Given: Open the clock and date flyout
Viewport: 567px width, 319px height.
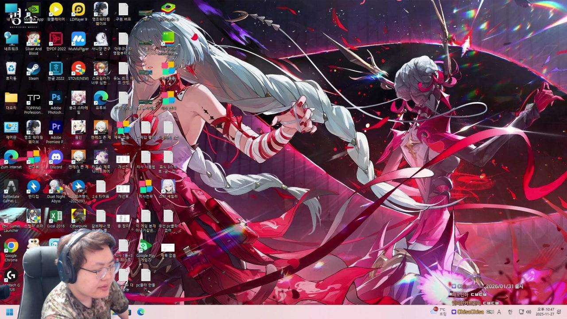Looking at the screenshot, I should click(545, 312).
